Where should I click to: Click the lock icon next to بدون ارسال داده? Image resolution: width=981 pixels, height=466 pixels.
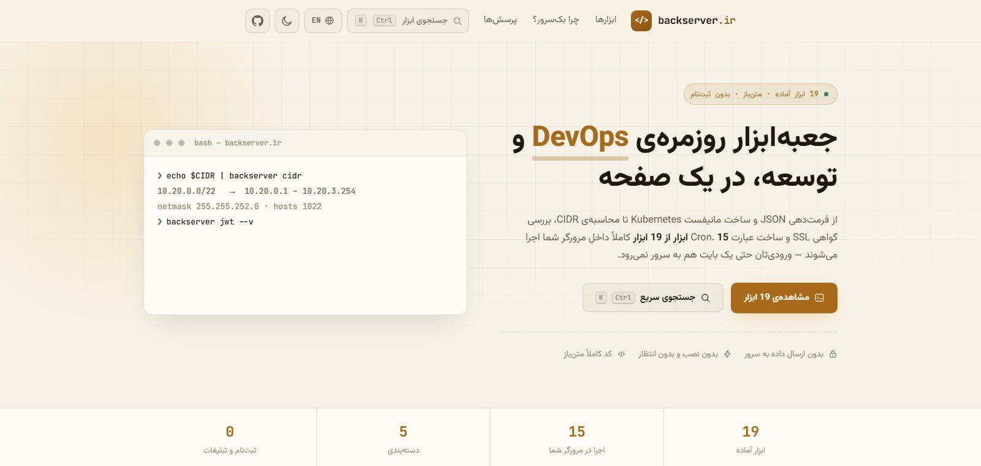click(x=833, y=354)
